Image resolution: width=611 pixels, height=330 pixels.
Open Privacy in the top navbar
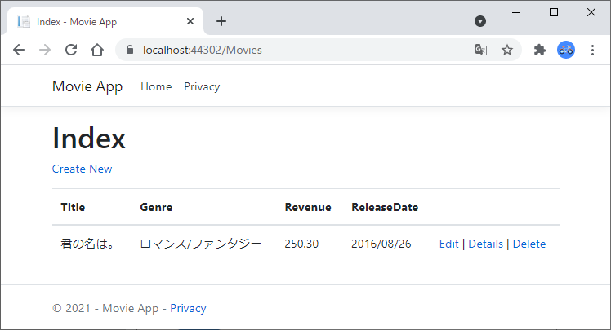pos(202,86)
